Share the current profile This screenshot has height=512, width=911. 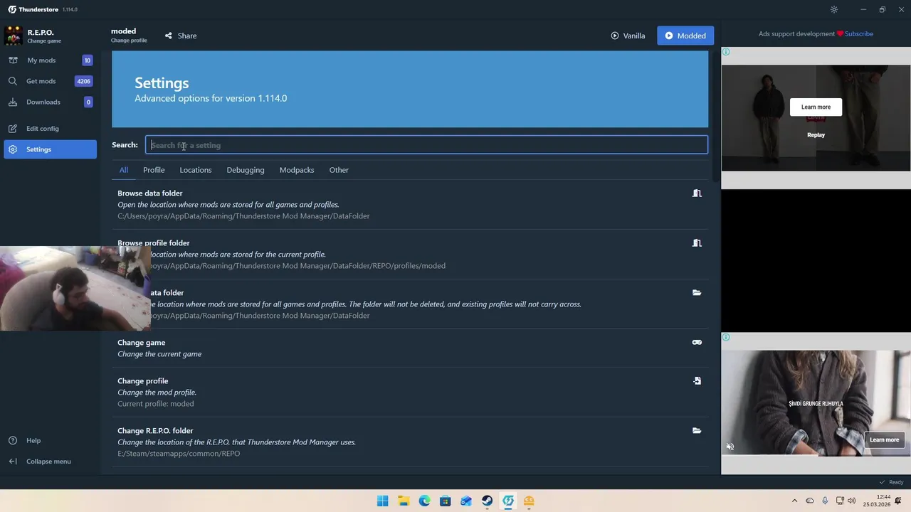(x=181, y=36)
